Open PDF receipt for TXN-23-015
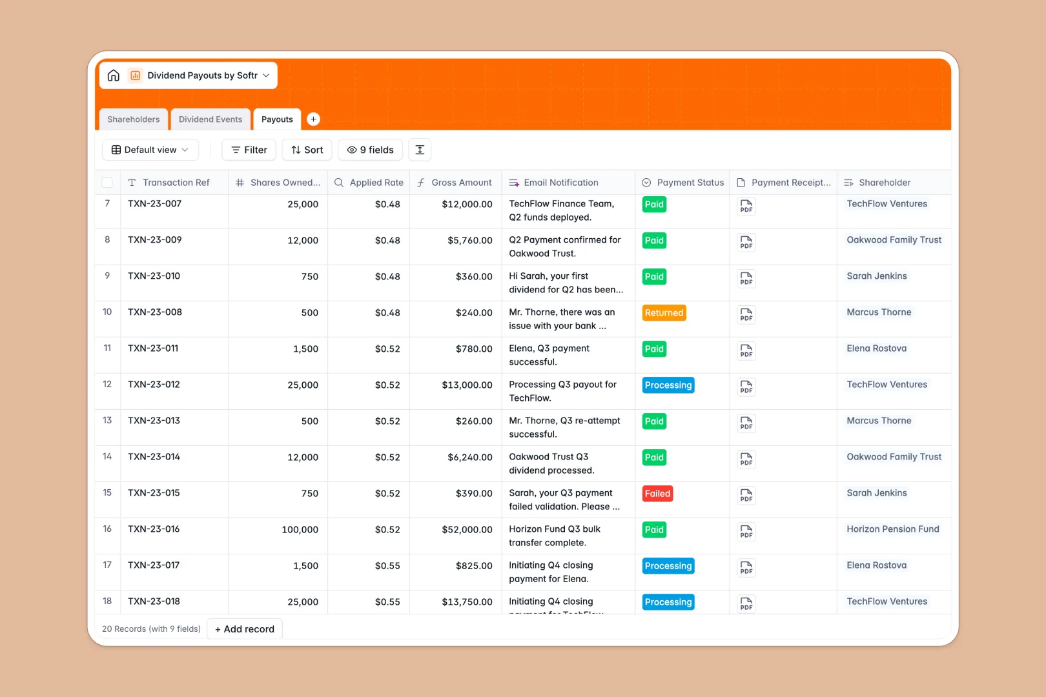 (746, 496)
